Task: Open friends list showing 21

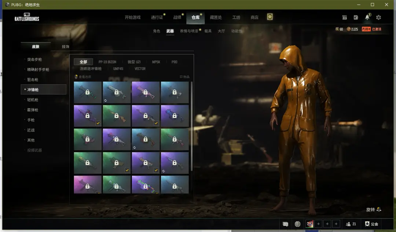Action: pos(351,224)
